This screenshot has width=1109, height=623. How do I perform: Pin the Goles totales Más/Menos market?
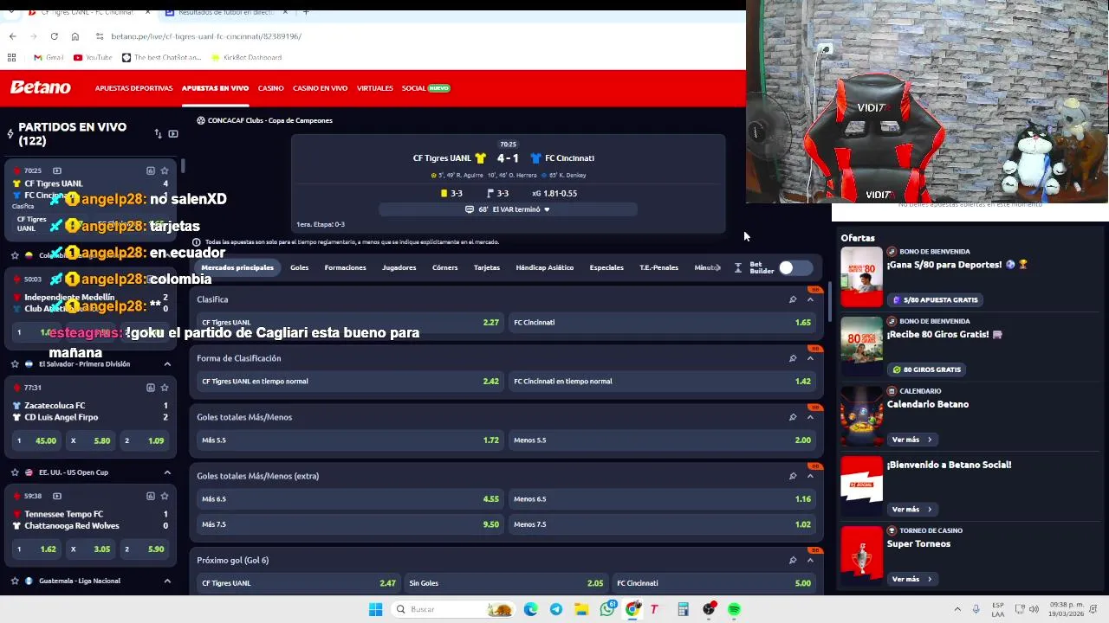[x=793, y=417]
